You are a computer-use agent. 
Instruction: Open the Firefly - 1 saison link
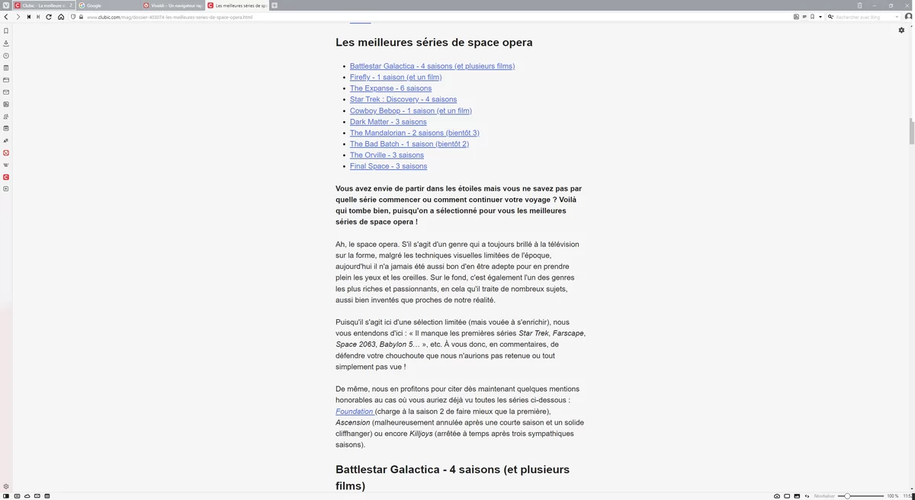coord(396,77)
